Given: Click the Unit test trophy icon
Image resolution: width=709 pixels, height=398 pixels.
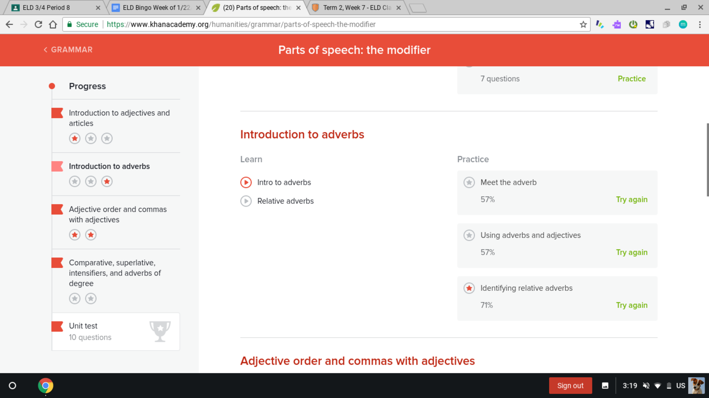Looking at the screenshot, I should 160,331.
